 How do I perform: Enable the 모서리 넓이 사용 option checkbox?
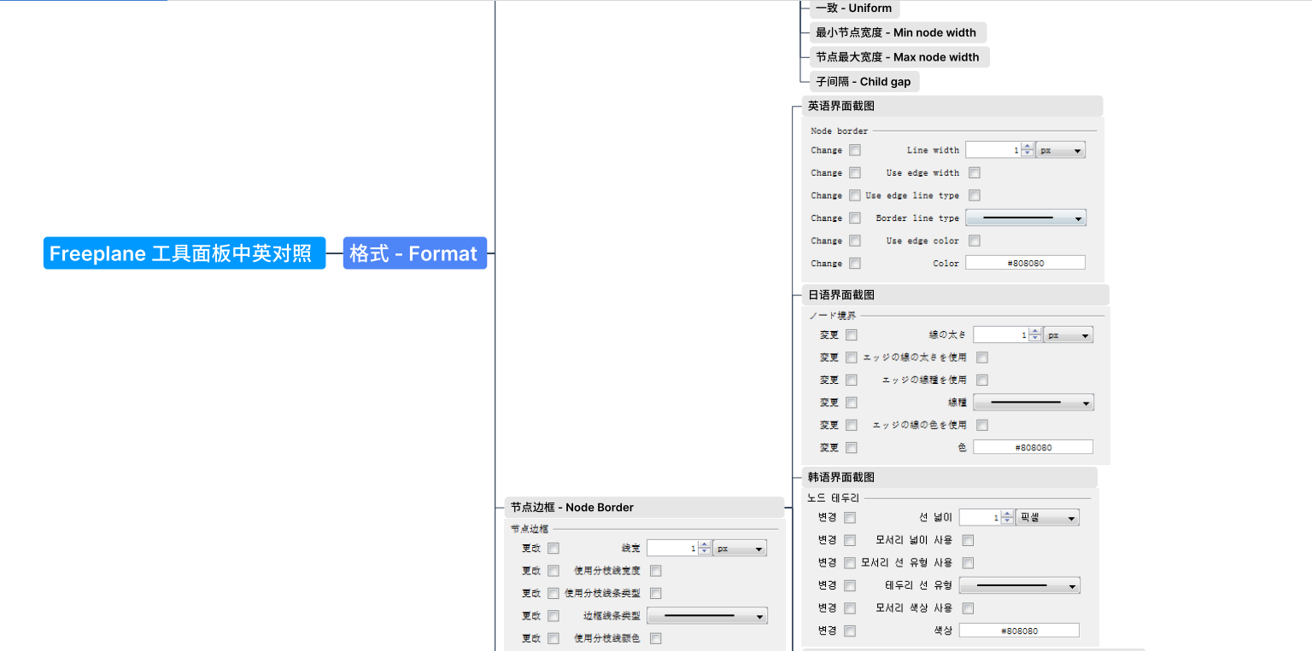click(x=969, y=540)
